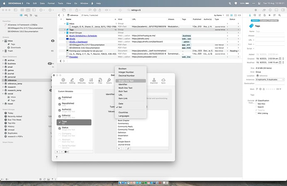Screen dimensions: 287x186
Task: Expand Smart Groups row in item list
Action: [64, 33]
